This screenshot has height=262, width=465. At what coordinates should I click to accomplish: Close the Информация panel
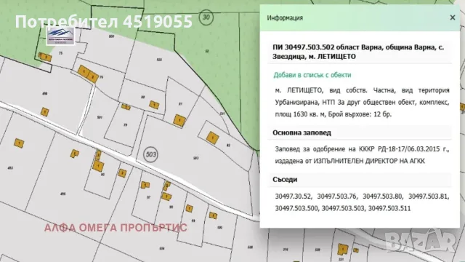point(452,17)
